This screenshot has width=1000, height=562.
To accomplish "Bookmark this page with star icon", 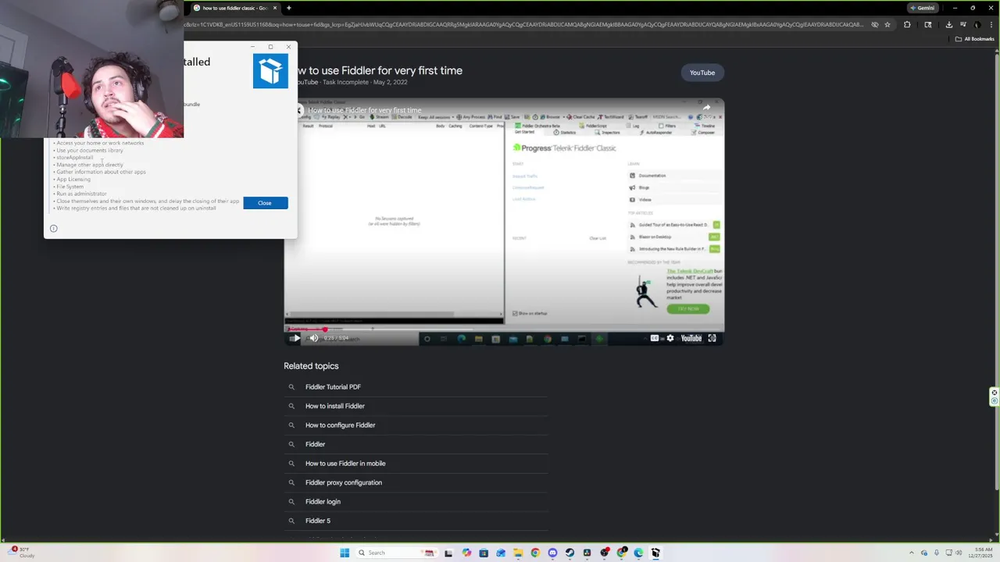I will point(887,24).
